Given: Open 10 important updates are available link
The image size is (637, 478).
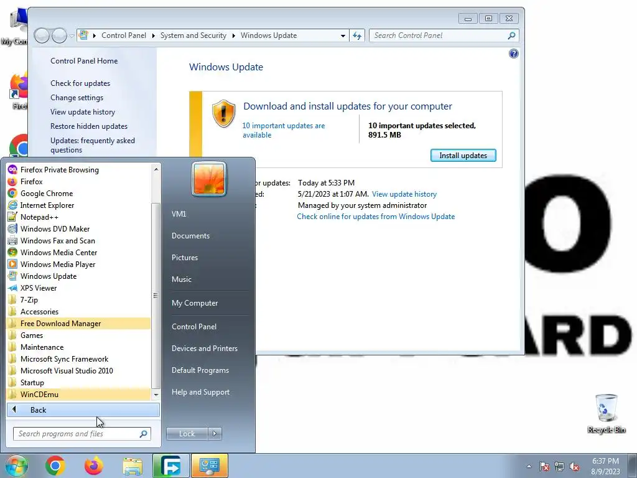Looking at the screenshot, I should pyautogui.click(x=283, y=130).
